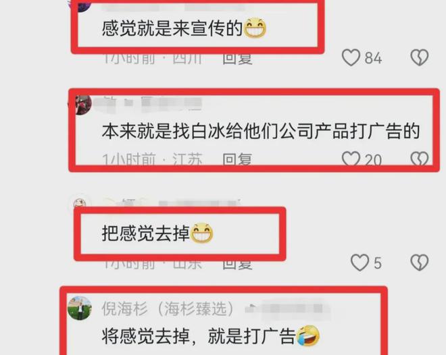The image size is (446, 355).
Task: Click the 1小时前 · 江苏 timestamp
Action: (152, 159)
